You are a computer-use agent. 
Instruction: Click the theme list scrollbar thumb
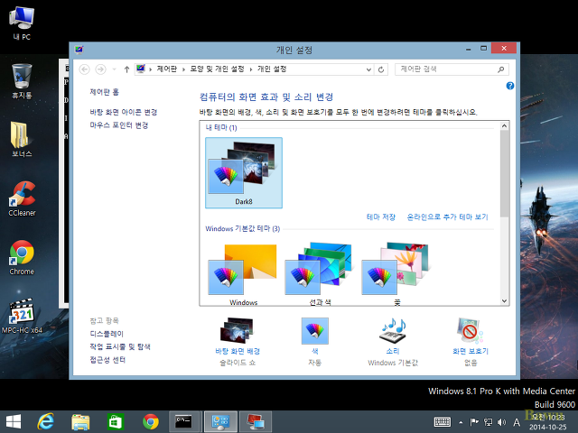tap(504, 174)
